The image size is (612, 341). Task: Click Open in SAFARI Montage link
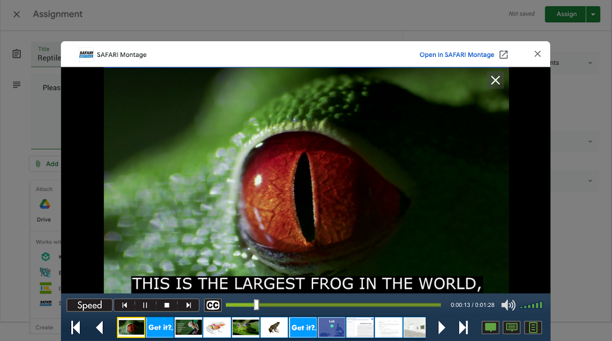(457, 55)
